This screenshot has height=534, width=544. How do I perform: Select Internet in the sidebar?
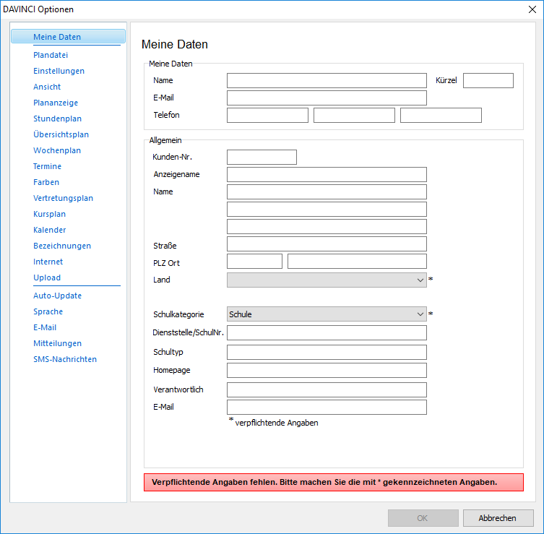click(x=48, y=262)
